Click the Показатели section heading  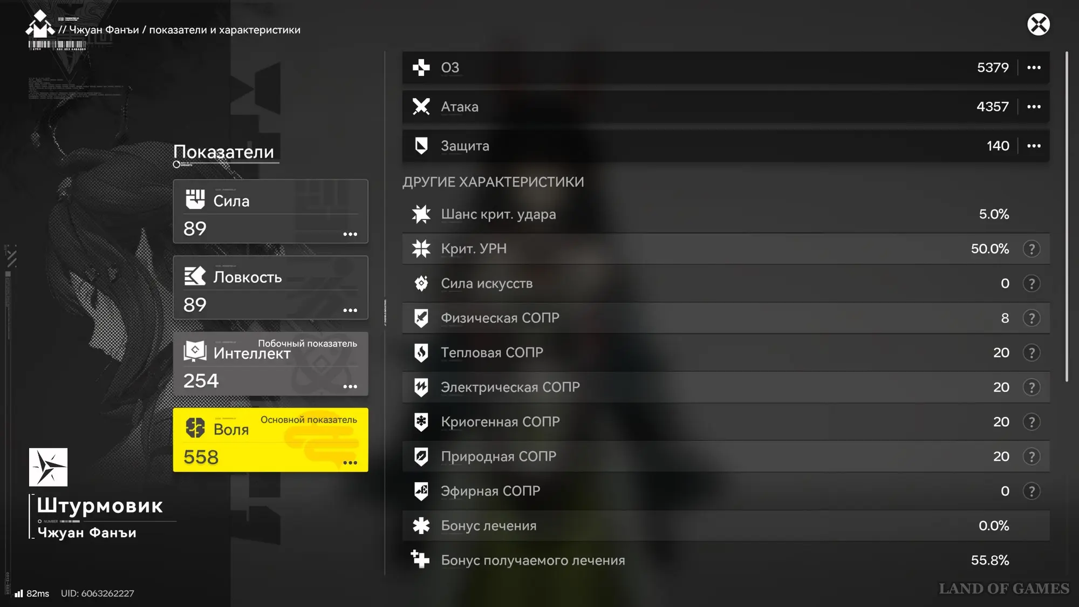click(223, 152)
